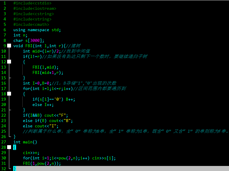The height and width of the screenshot is (171, 229).
Task: Click the long comment starting '//判断属于什么串'
Action: click(126, 131)
